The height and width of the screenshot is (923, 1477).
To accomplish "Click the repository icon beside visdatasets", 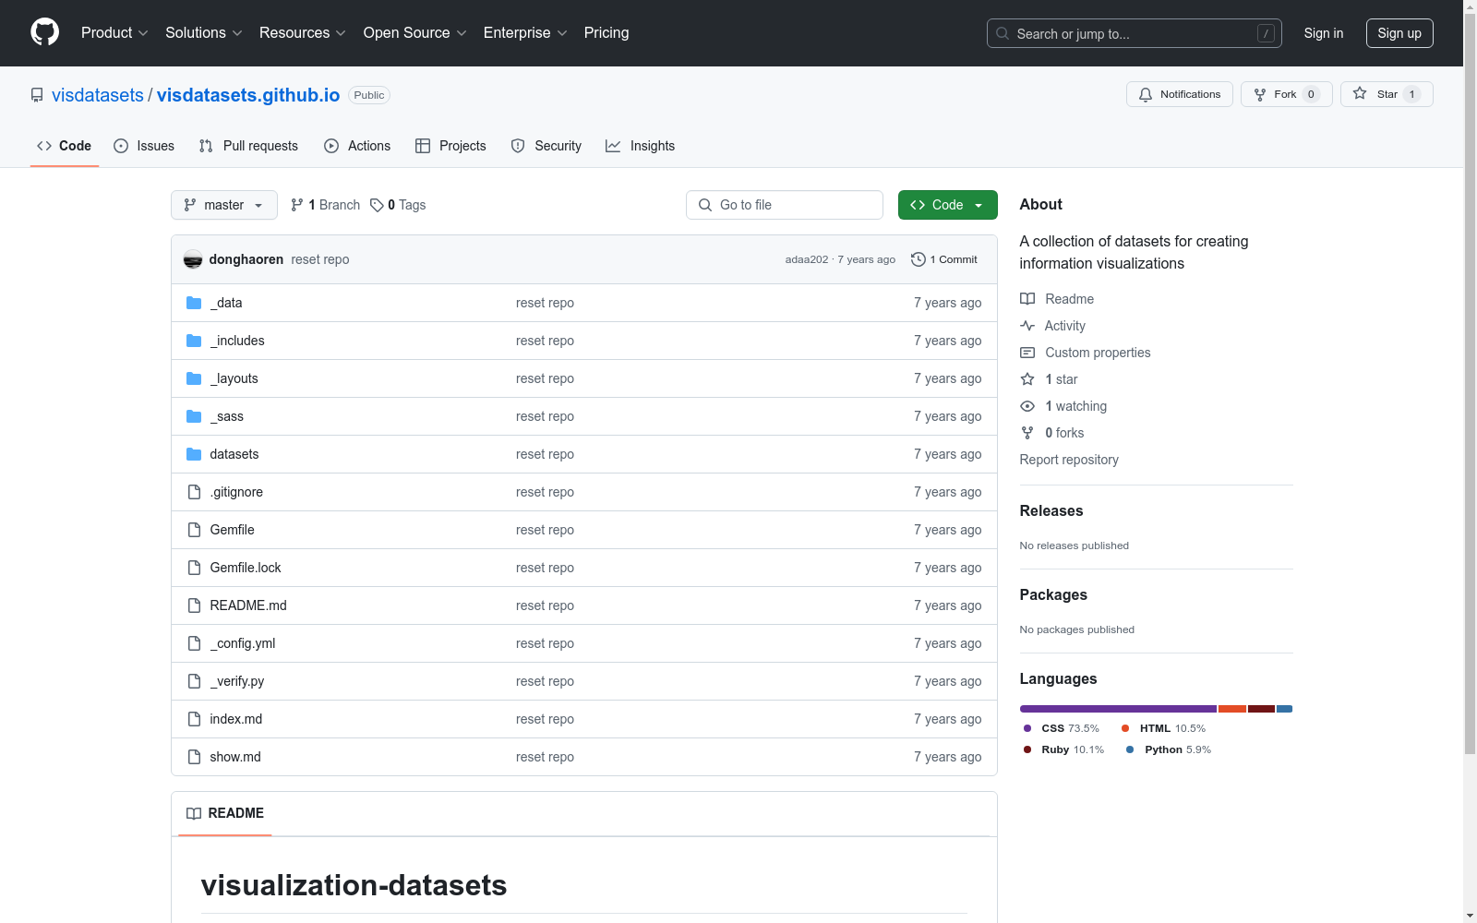I will pyautogui.click(x=37, y=95).
